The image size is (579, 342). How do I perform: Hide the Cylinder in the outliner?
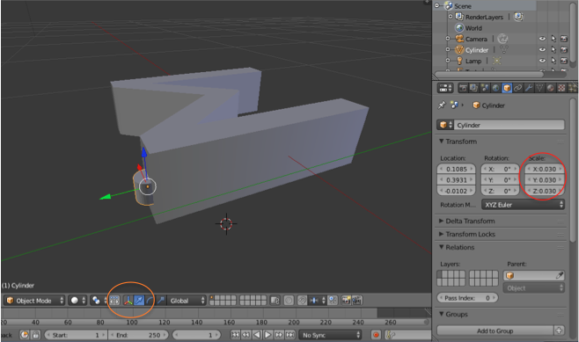coord(542,49)
